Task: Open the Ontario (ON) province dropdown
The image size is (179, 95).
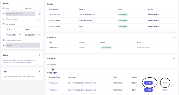Action: click(14, 35)
